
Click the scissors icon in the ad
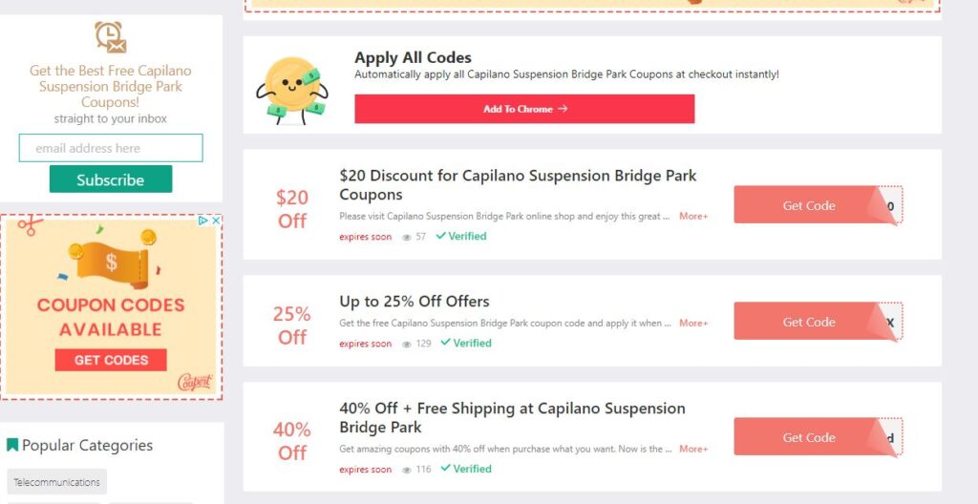pos(30,226)
